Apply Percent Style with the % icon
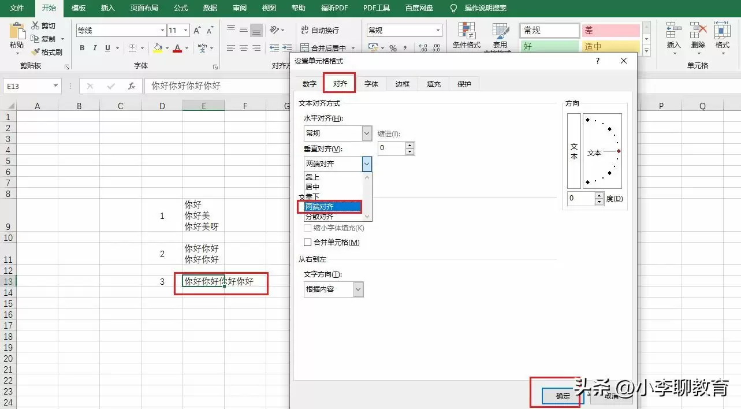741x409 pixels. 392,47
